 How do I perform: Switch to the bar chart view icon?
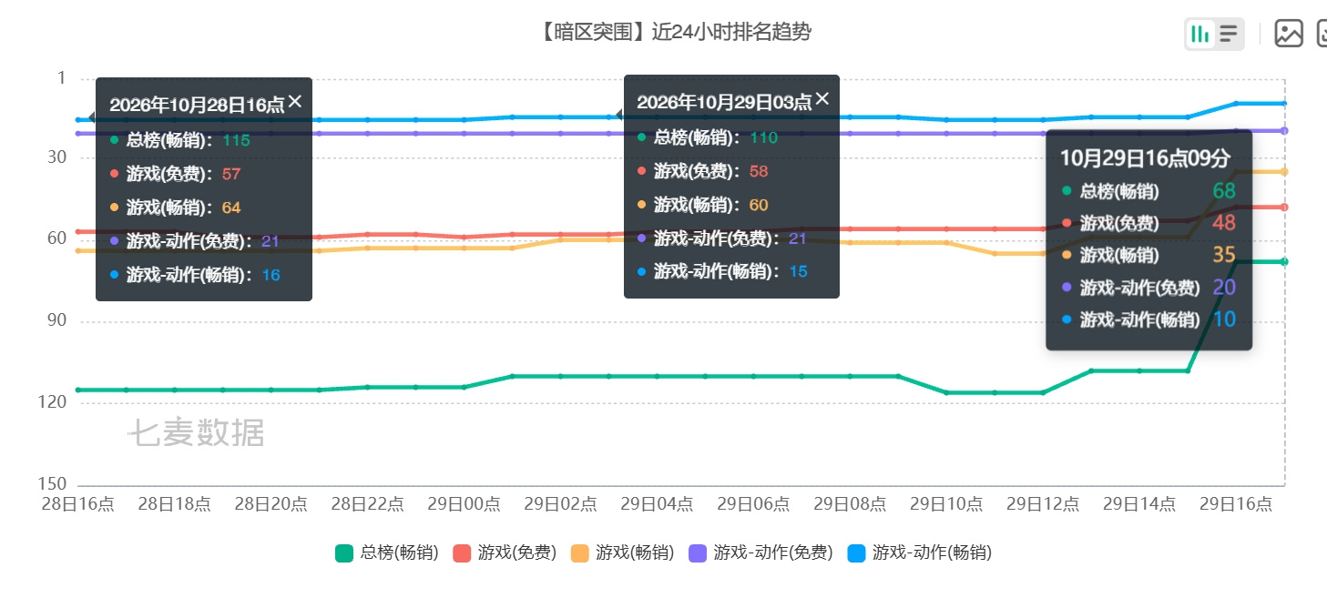1200,35
